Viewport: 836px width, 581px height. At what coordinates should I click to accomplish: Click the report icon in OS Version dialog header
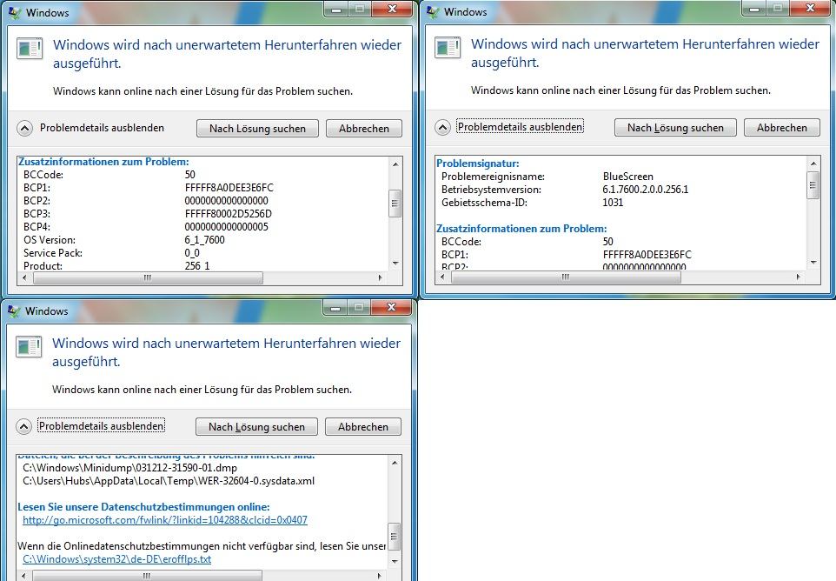click(x=30, y=49)
